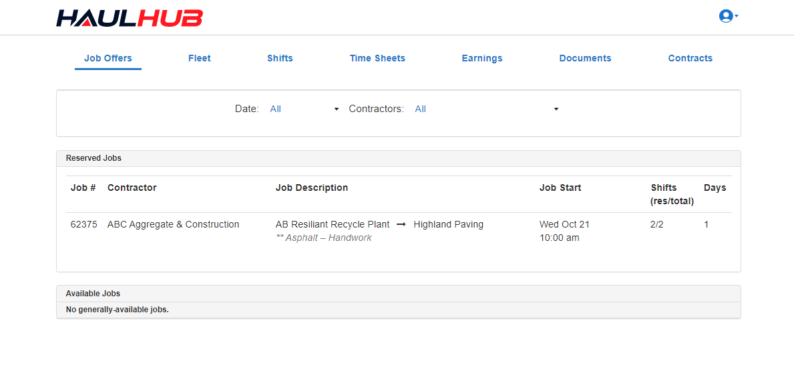Click the HaulHub logo

coord(130,18)
